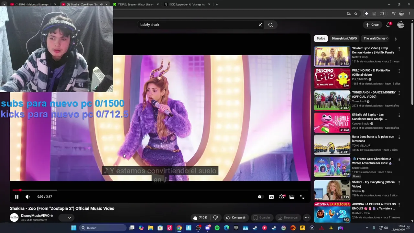
Task: Open the Windows Start menu
Action: pos(74,228)
